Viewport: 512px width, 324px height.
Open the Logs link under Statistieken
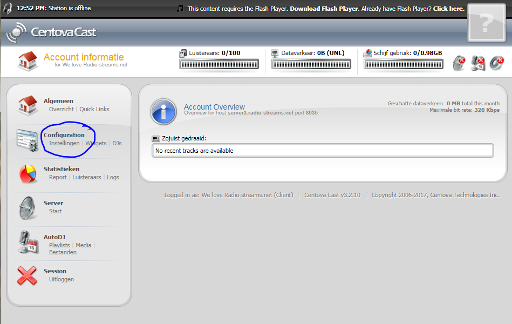click(x=113, y=177)
